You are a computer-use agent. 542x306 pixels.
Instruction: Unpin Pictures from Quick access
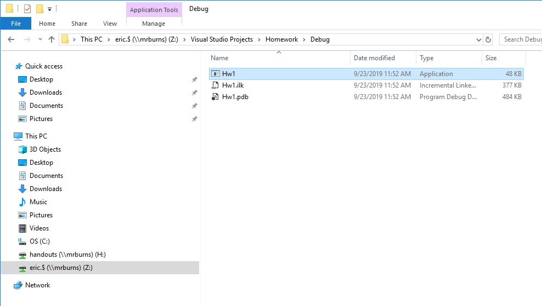click(x=195, y=119)
